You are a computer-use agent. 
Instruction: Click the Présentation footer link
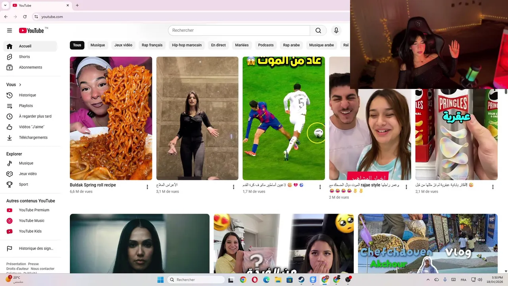[x=16, y=264]
